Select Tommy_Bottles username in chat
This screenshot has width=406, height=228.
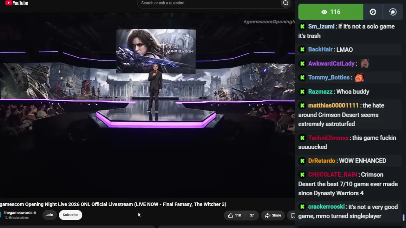point(329,78)
